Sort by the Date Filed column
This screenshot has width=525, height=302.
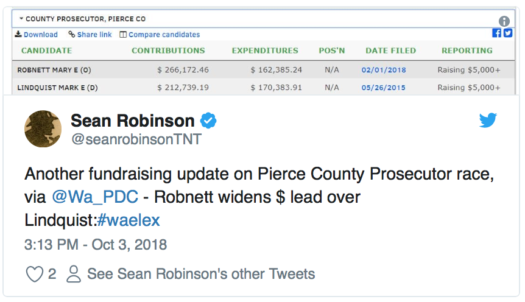(x=390, y=51)
